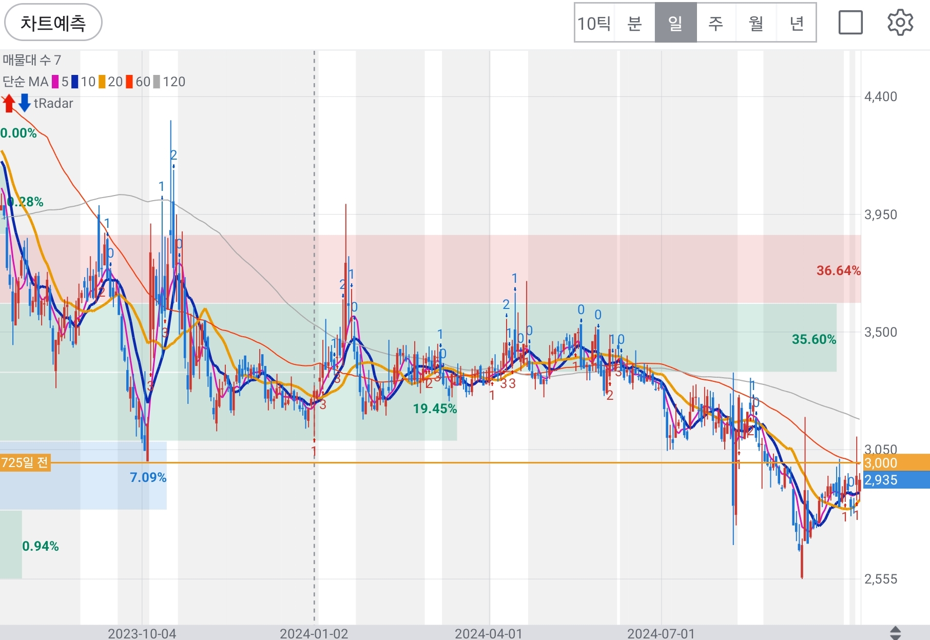Click the tRadar indicator label
The height and width of the screenshot is (640, 930).
tap(53, 103)
